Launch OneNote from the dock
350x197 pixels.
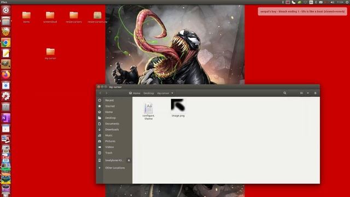click(6, 118)
